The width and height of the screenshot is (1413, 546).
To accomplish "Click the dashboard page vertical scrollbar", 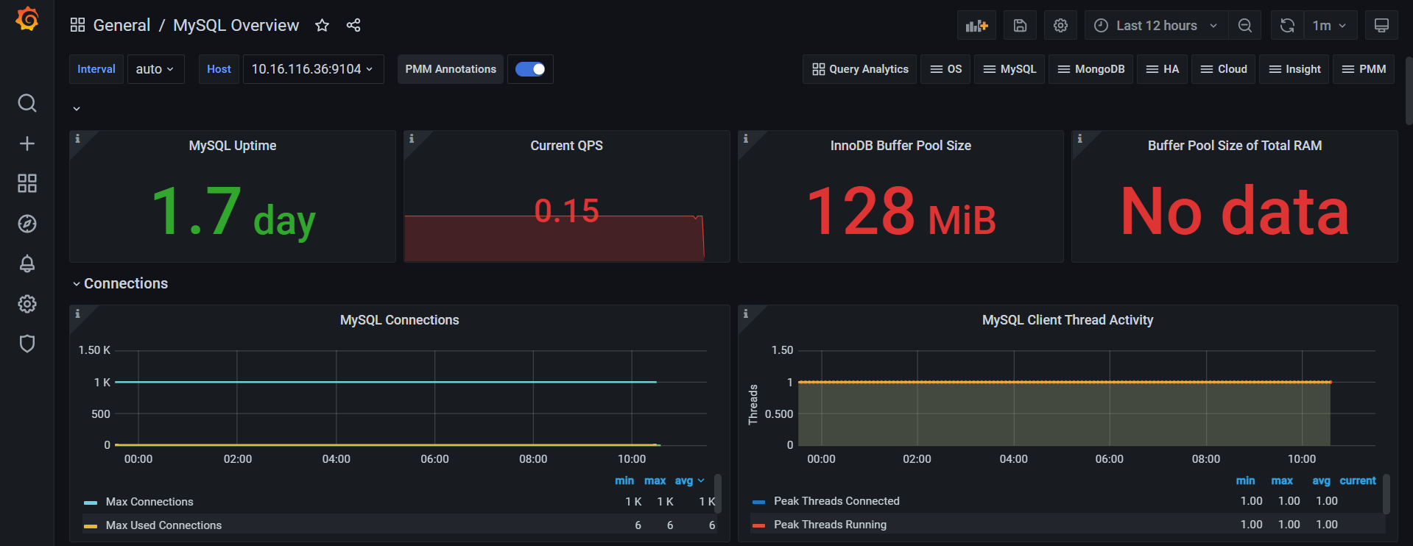I will pyautogui.click(x=1409, y=91).
